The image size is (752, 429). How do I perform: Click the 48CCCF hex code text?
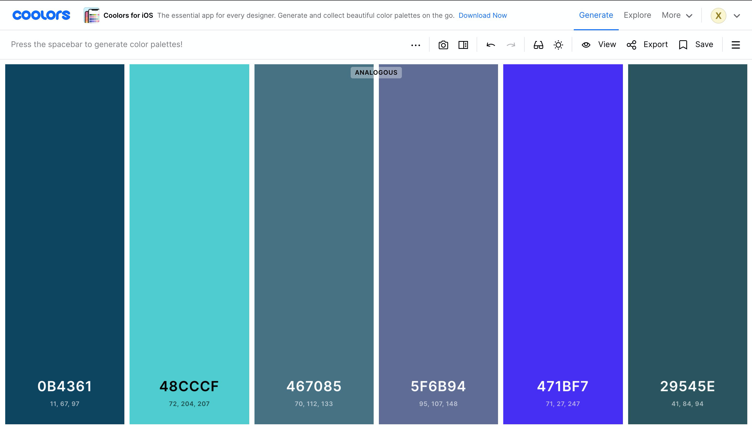click(x=189, y=386)
